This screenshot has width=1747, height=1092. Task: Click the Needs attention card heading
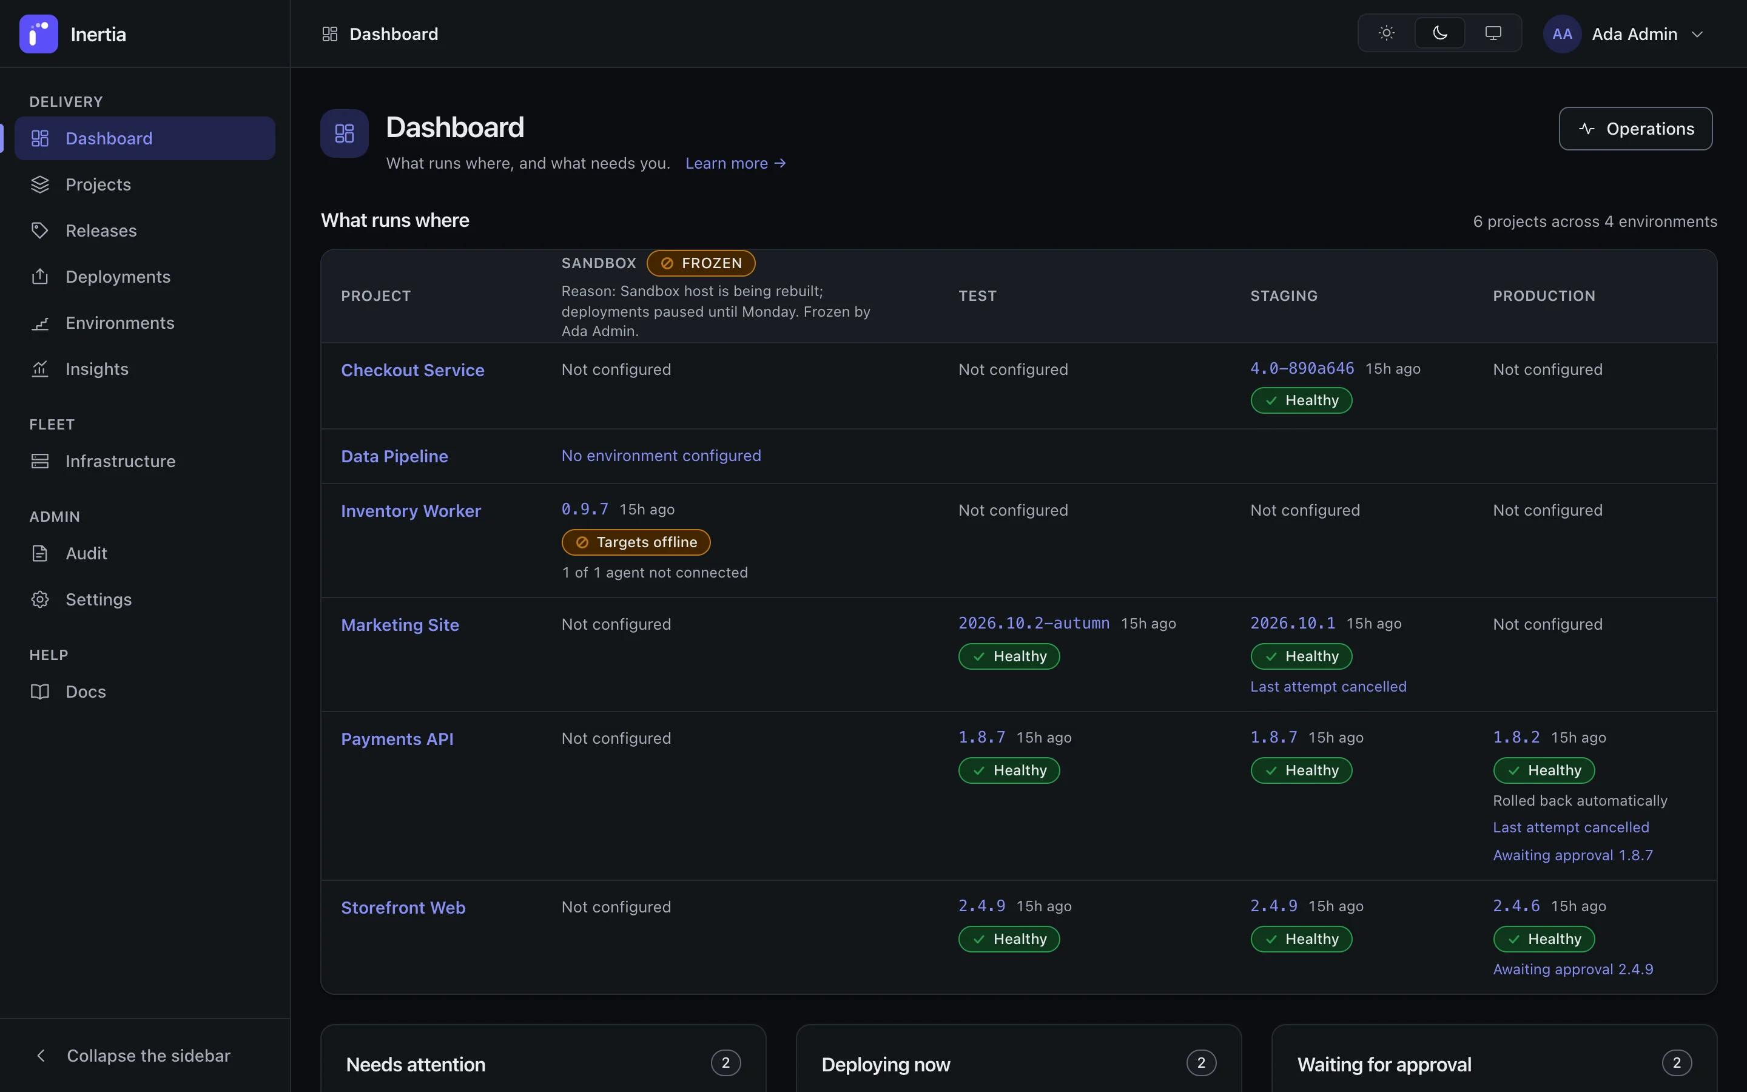(416, 1065)
